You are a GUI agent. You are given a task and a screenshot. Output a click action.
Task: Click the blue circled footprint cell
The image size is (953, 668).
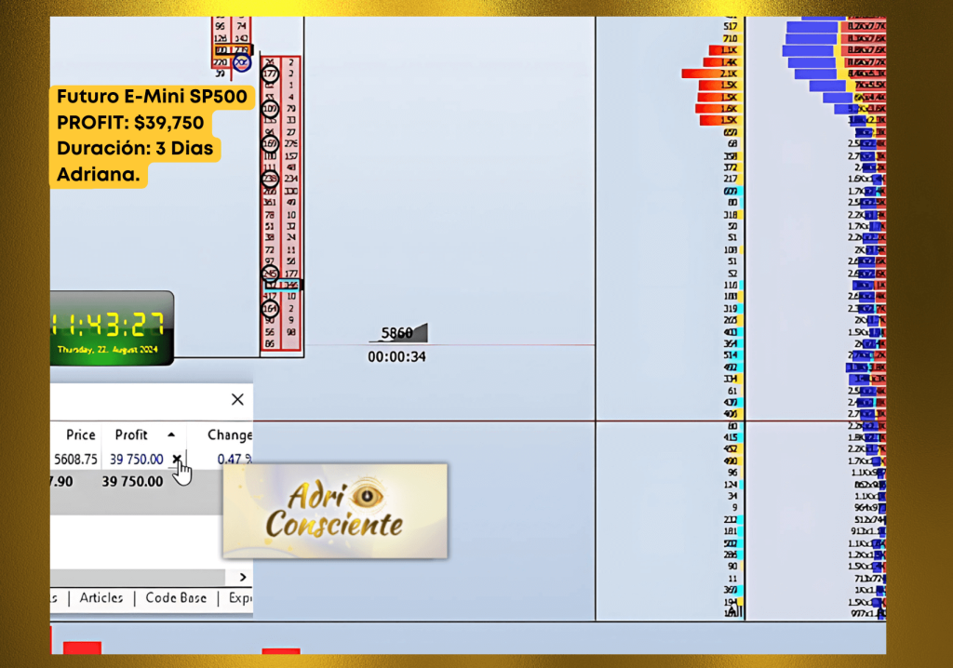click(x=242, y=62)
